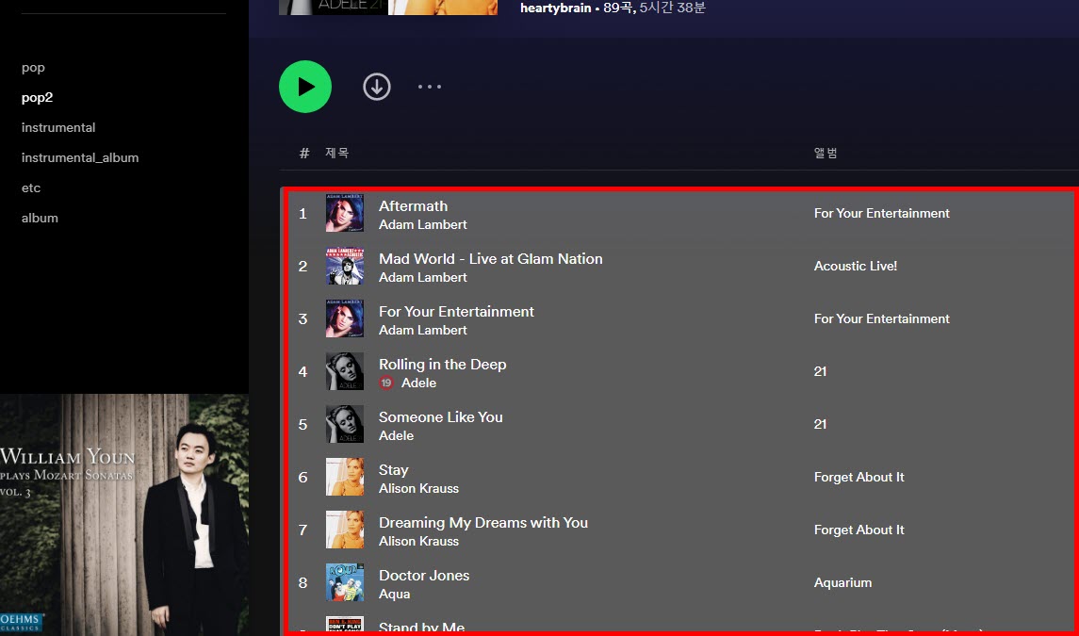Click the William Youn now-playing album cover
The image size is (1079, 636).
coord(123,514)
